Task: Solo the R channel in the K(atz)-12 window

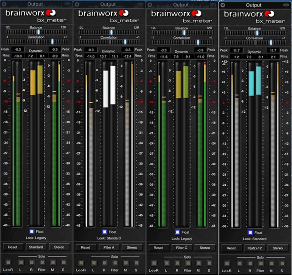Action: click(x=250, y=264)
